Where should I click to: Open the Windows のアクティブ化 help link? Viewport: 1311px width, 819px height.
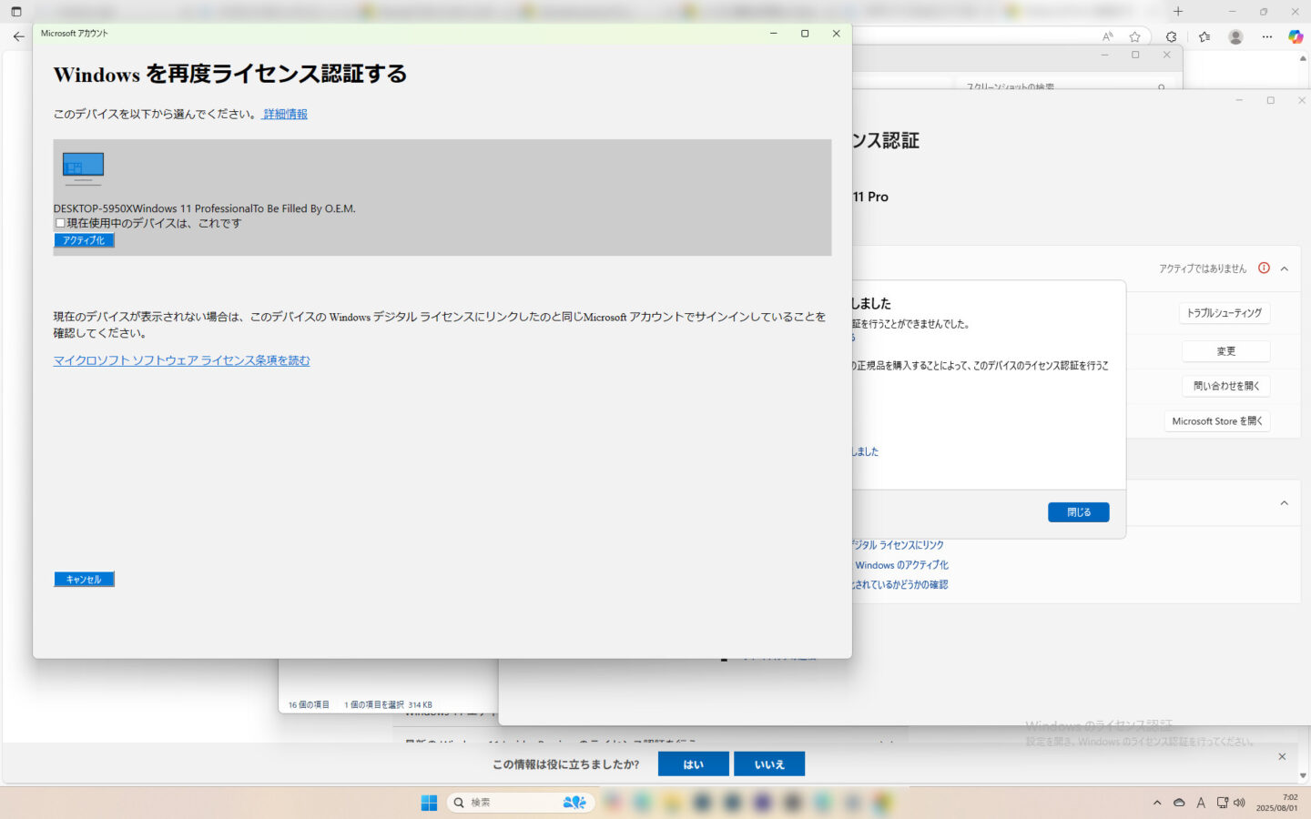point(901,565)
